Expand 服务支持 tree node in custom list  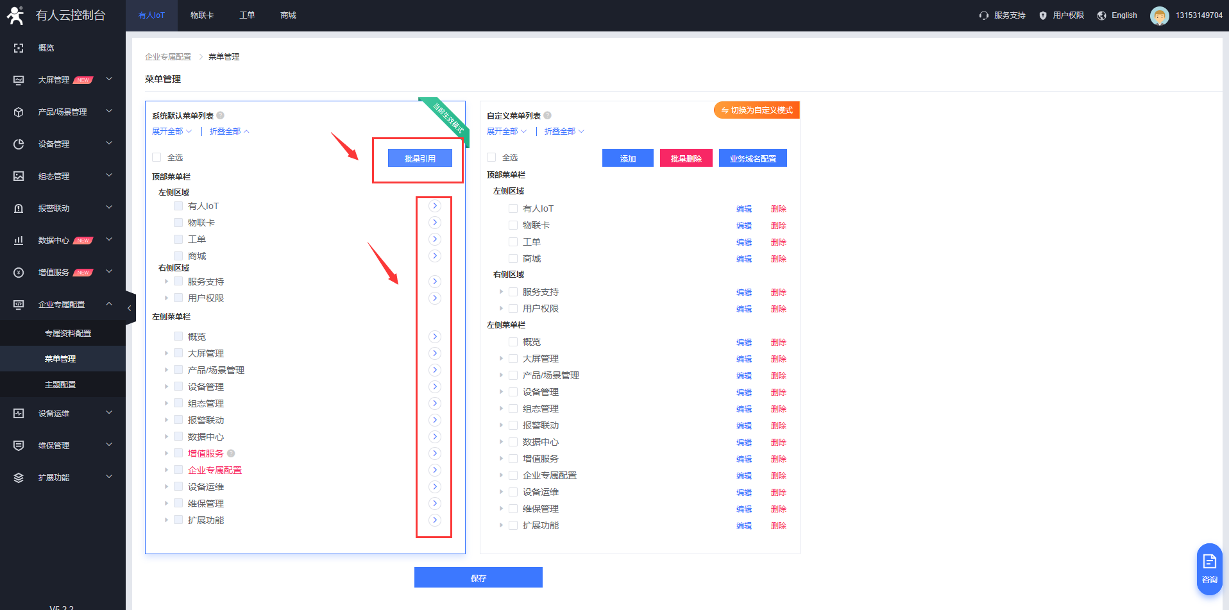(502, 292)
